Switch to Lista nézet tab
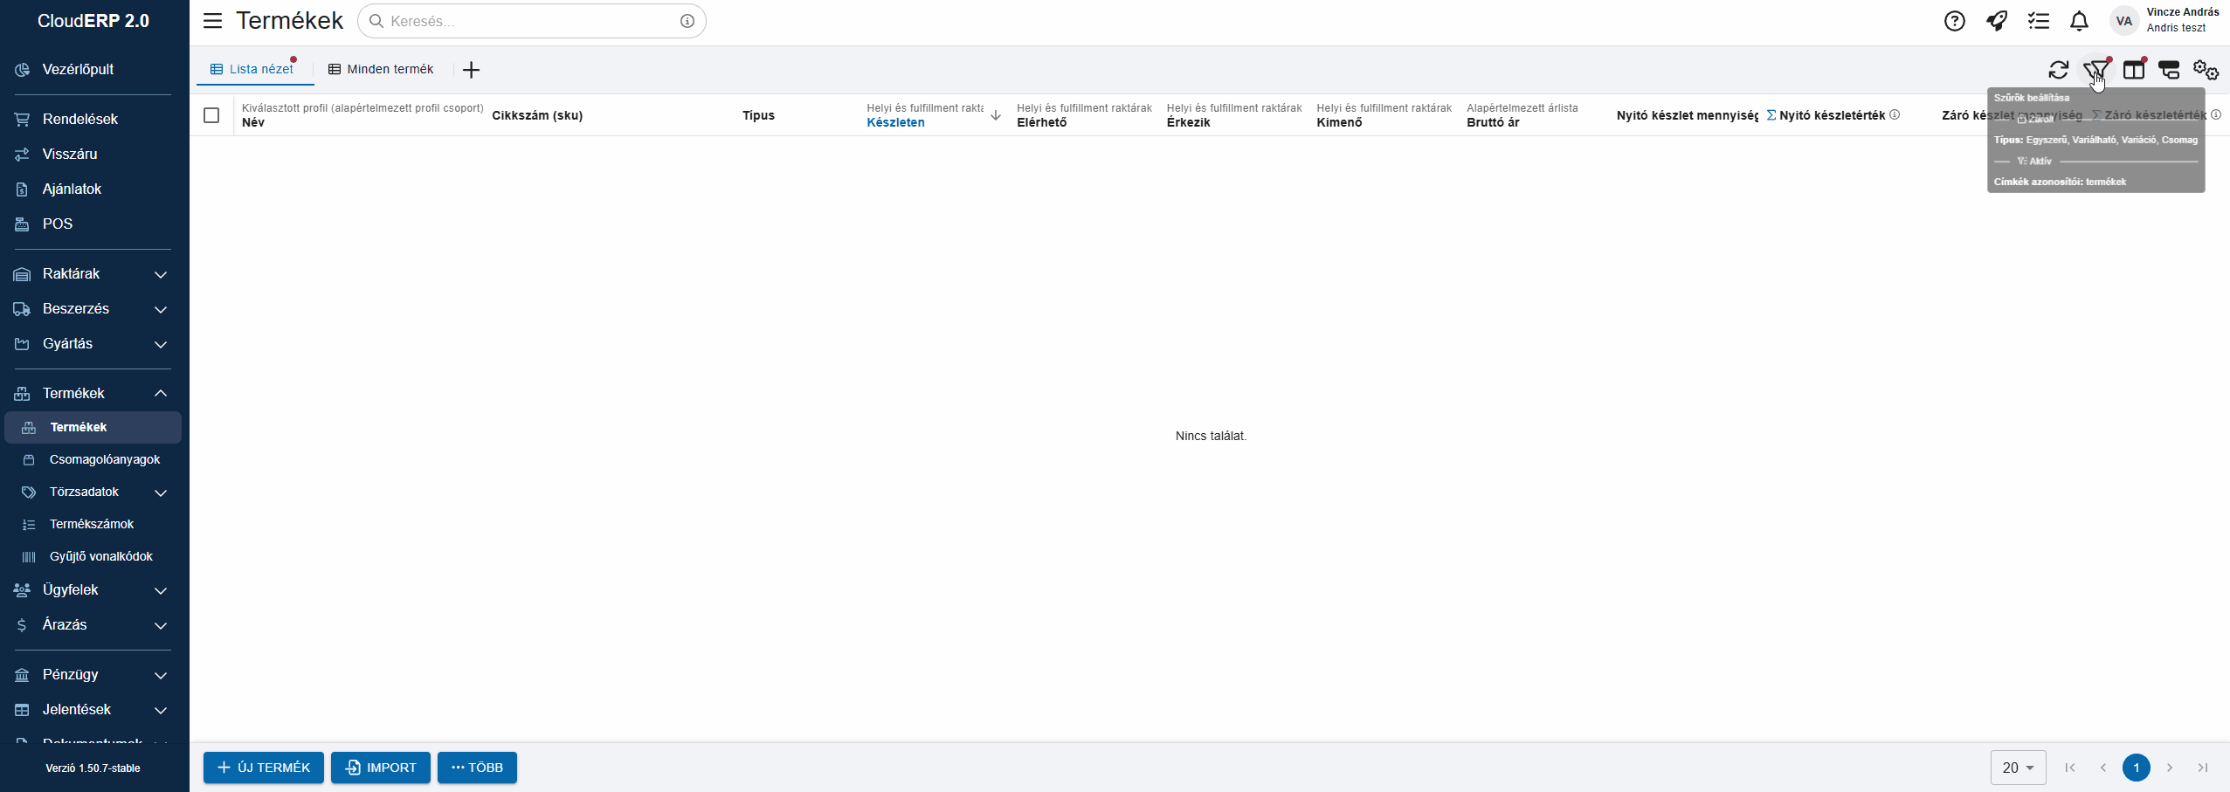 click(254, 69)
